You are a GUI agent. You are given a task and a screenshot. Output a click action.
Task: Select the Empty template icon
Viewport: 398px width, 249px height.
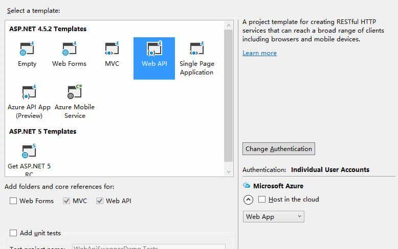[x=27, y=49]
